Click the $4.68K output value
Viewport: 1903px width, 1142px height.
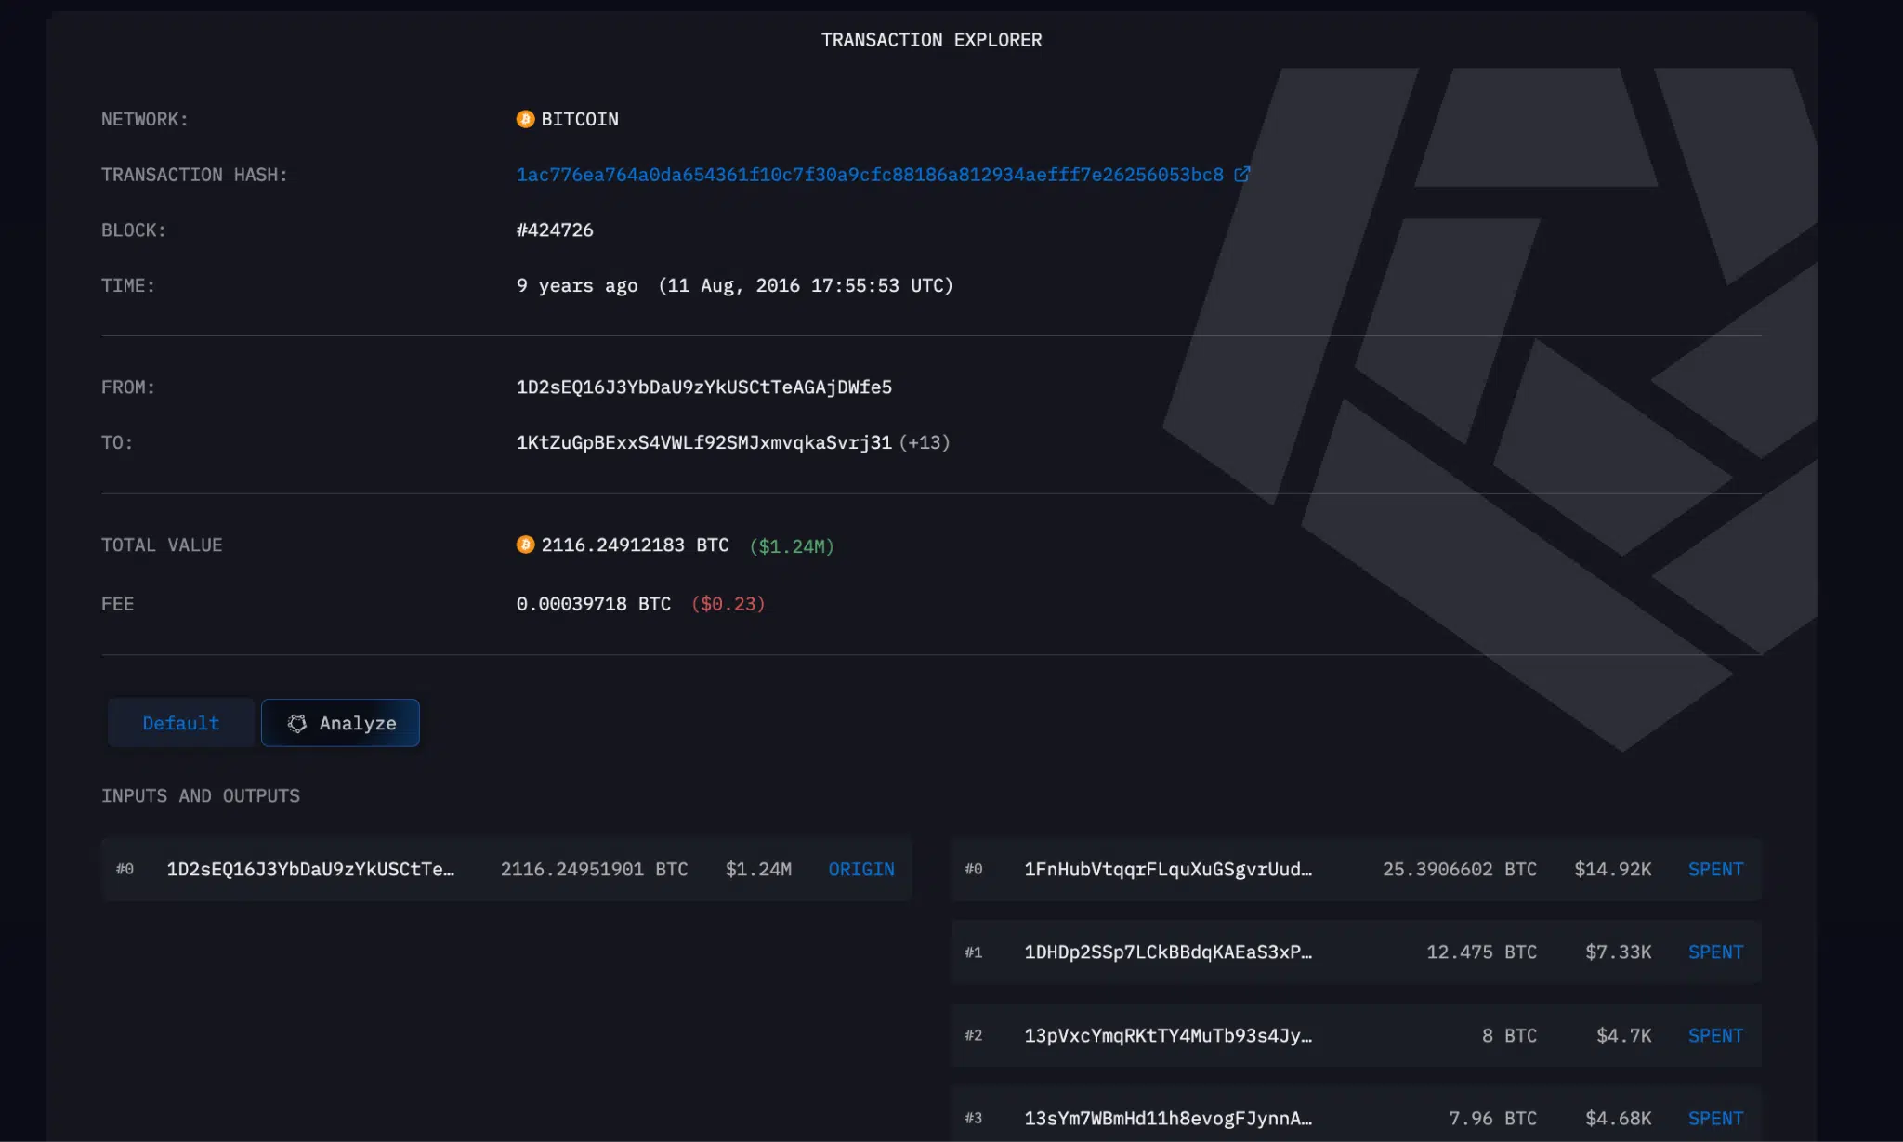point(1618,1118)
